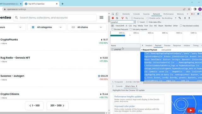Click the DevTools inspect element icon
The width and height of the screenshot is (202, 114).
113,14
